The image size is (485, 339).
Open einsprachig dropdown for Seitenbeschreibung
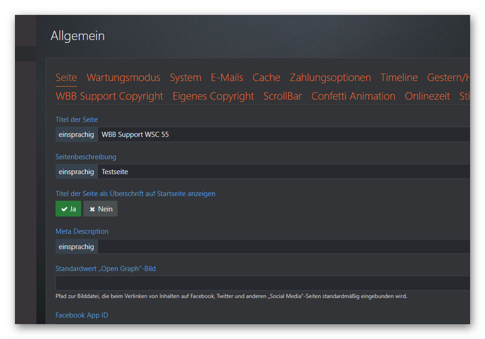point(76,172)
